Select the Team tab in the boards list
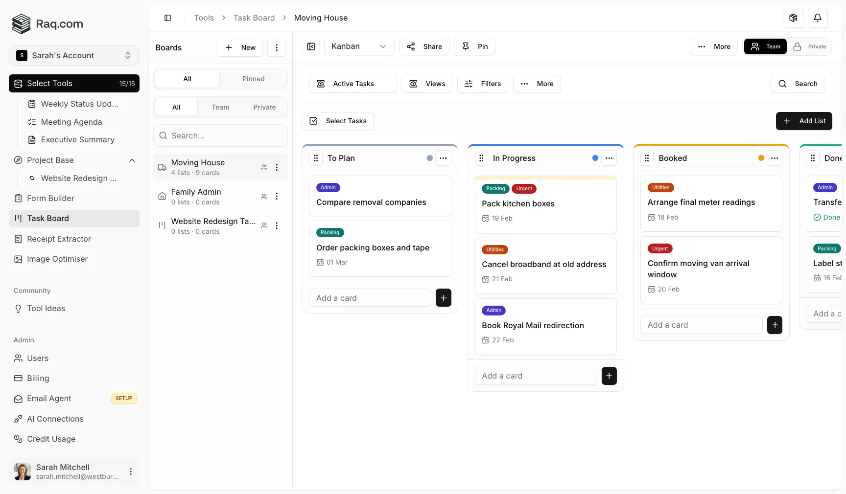The width and height of the screenshot is (846, 494). 221,107
